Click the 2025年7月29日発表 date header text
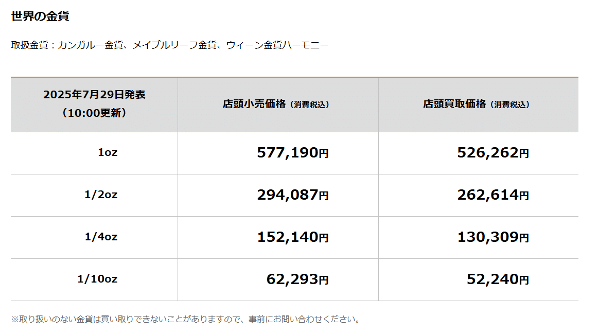 click(x=94, y=95)
